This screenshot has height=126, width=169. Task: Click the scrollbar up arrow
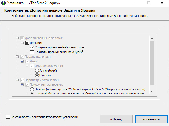coord(152,38)
